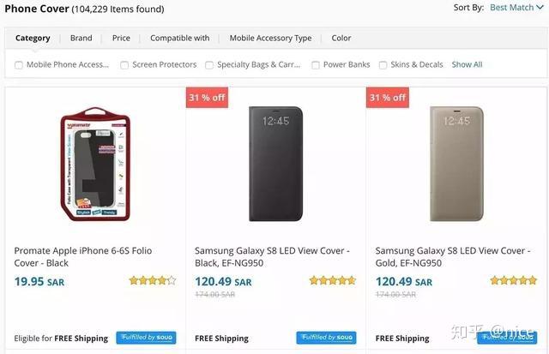The width and height of the screenshot is (549, 354).
Task: Open Samsung Galaxy S8 LED View Cover Gold link
Action: click(449, 256)
